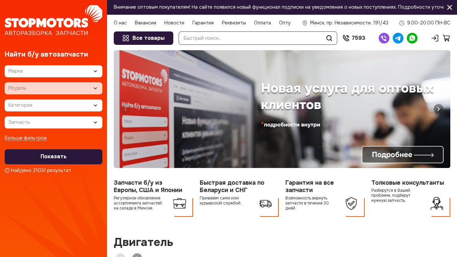Open the Все товары catalog menu
Viewport: 457px width, 257px height.
pos(144,38)
